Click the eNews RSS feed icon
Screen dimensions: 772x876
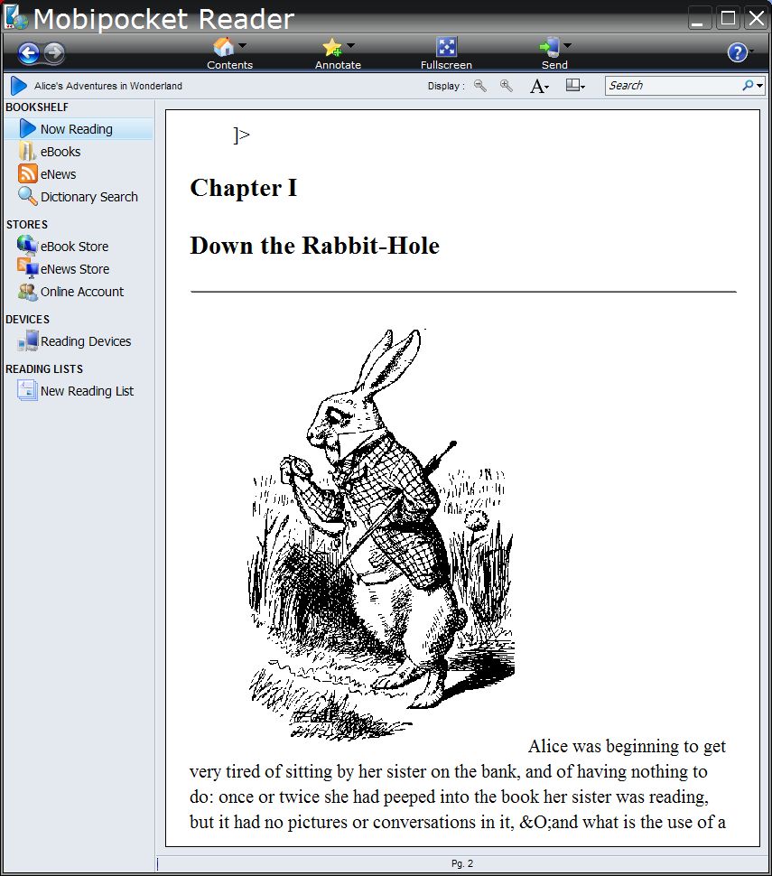pyautogui.click(x=27, y=173)
